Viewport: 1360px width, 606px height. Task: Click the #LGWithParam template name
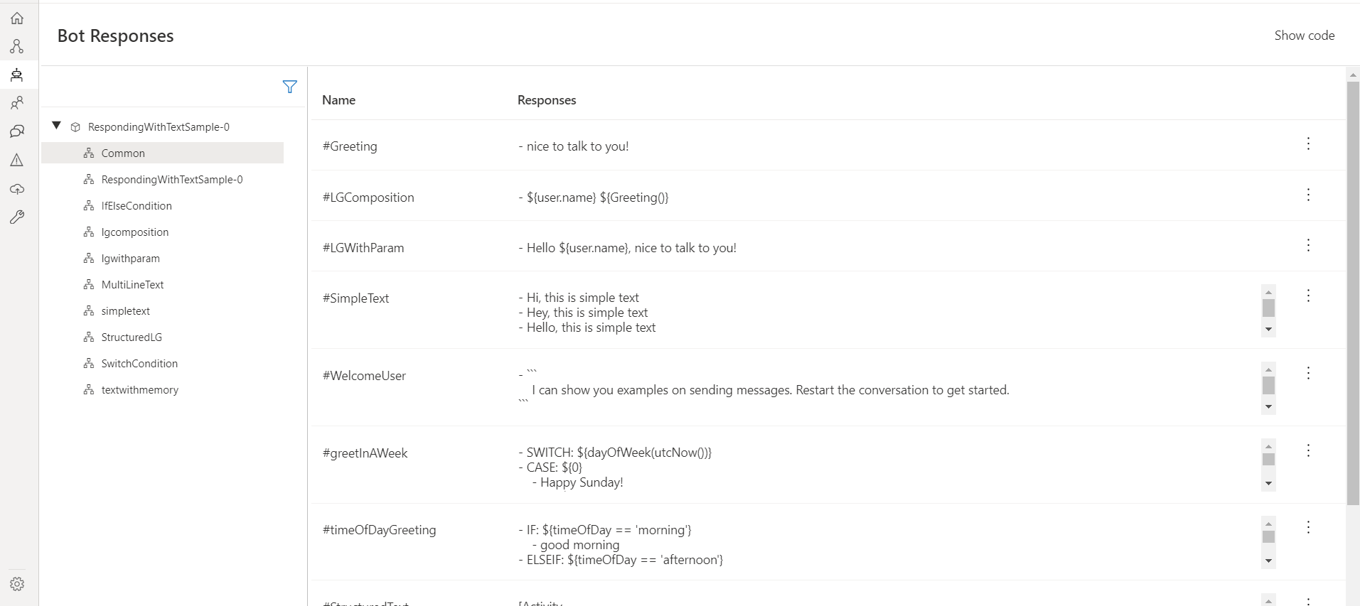coord(363,248)
